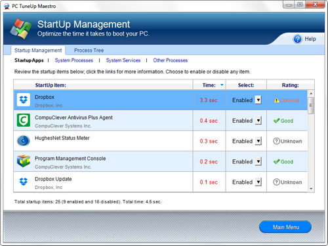Click CompuClever Systems Inc. under Program Management Console
Image resolution: width=328 pixels, height=246 pixels.
(x=63, y=167)
